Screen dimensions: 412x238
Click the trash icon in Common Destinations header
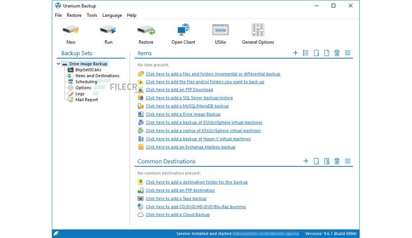pyautogui.click(x=337, y=161)
